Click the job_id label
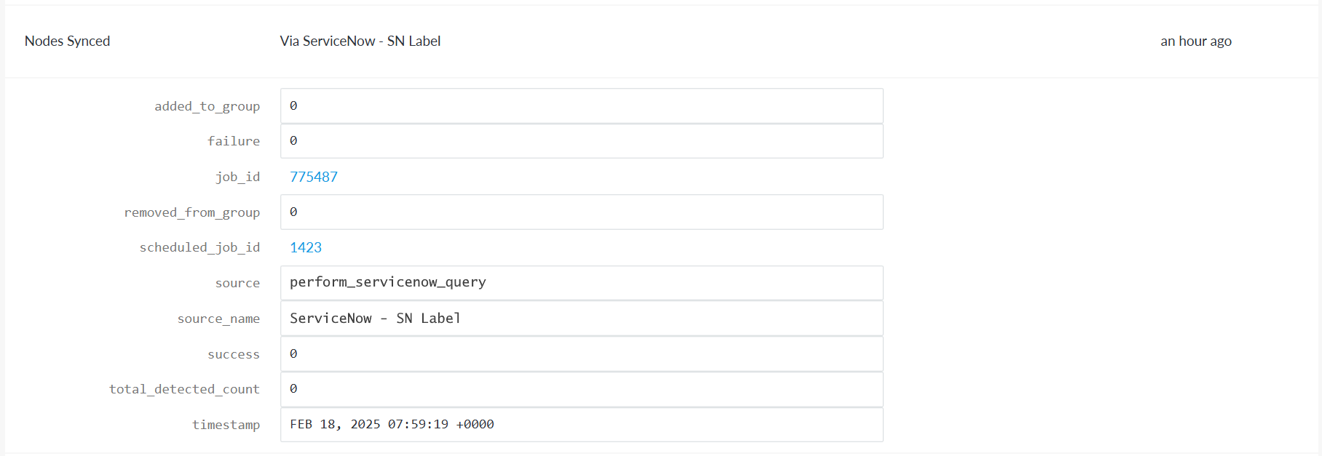The width and height of the screenshot is (1322, 456). click(237, 177)
